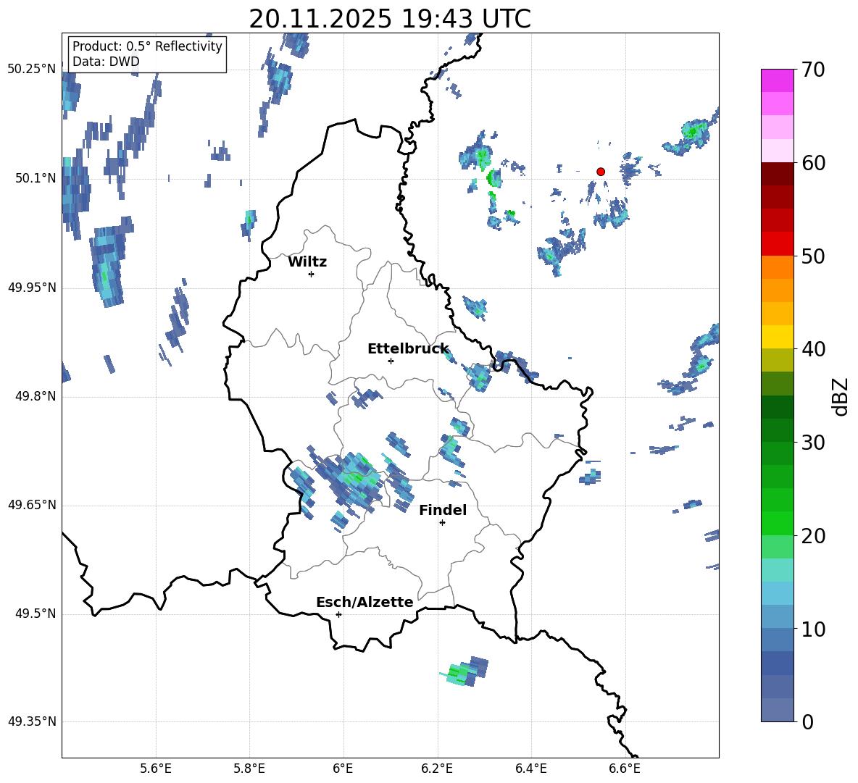The image size is (858, 783).
Task: Click the 70 dBZ colorbar tick label
Action: point(813,70)
